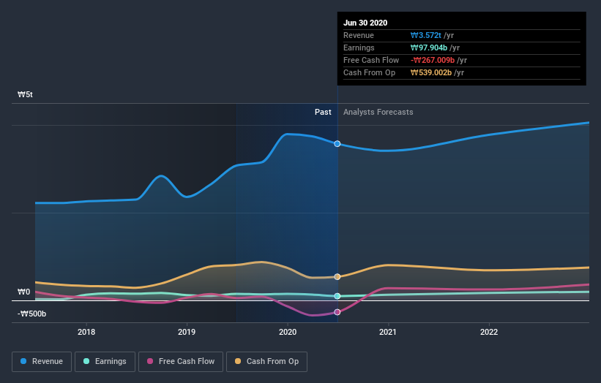Screen dimensions: 601x383
Task: Click the Past label in the chart
Action: tap(323, 112)
